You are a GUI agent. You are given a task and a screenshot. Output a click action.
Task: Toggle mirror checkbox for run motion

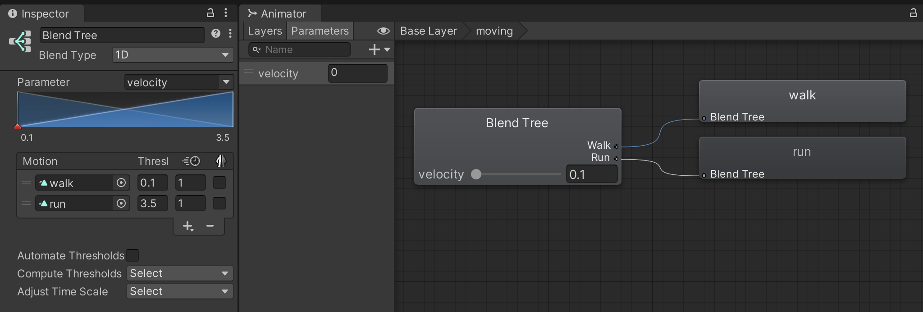(x=219, y=203)
